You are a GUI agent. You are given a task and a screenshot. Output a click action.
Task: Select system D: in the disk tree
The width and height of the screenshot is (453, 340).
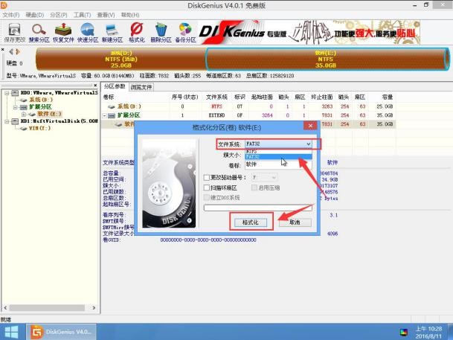coord(41,100)
